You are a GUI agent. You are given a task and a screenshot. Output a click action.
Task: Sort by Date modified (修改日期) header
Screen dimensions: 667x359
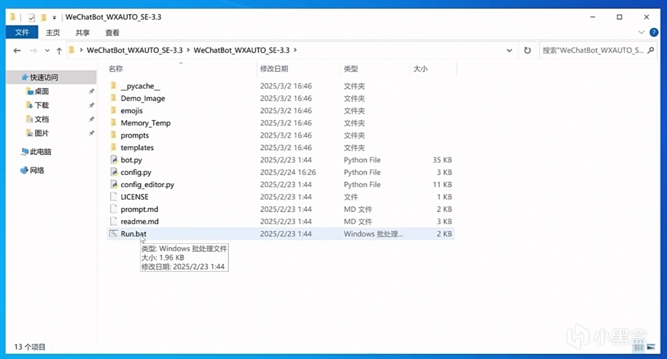pos(274,69)
